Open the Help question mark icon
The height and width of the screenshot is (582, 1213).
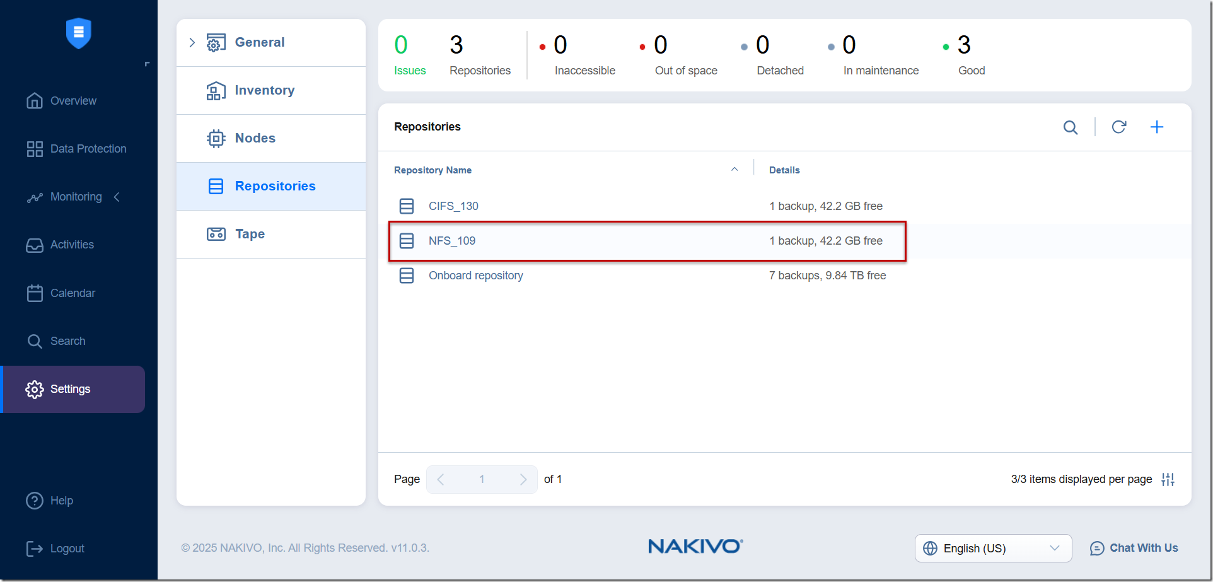coord(35,501)
